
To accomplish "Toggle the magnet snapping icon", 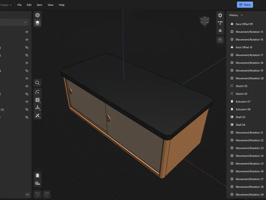I will tap(220, 15).
